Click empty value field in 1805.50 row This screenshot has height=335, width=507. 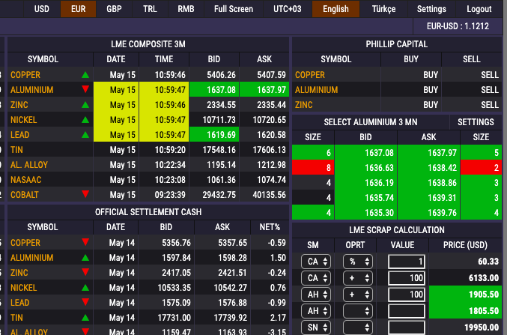coord(407,311)
